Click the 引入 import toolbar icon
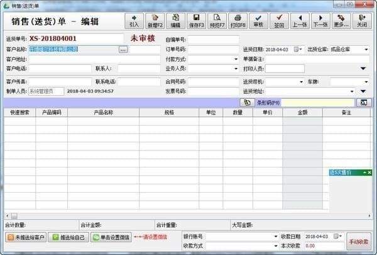The image size is (377, 255). coord(134,21)
